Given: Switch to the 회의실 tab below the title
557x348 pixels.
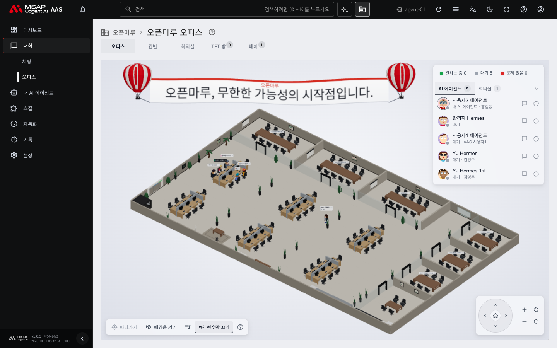Looking at the screenshot, I should click(188, 46).
